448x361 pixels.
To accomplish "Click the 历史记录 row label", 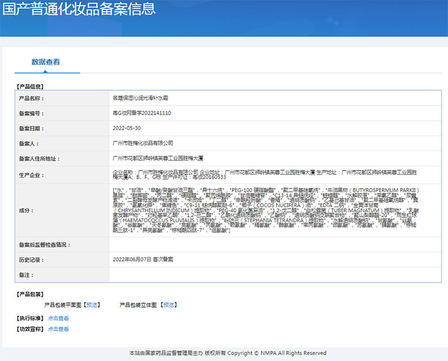I will click(x=31, y=260).
